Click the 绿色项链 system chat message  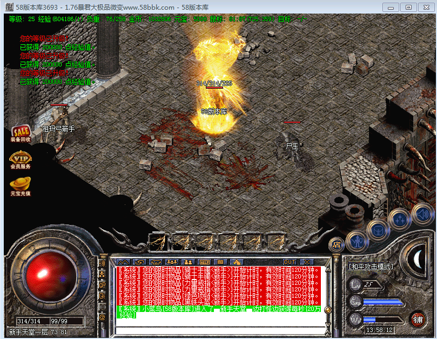pyautogui.click(x=218, y=296)
